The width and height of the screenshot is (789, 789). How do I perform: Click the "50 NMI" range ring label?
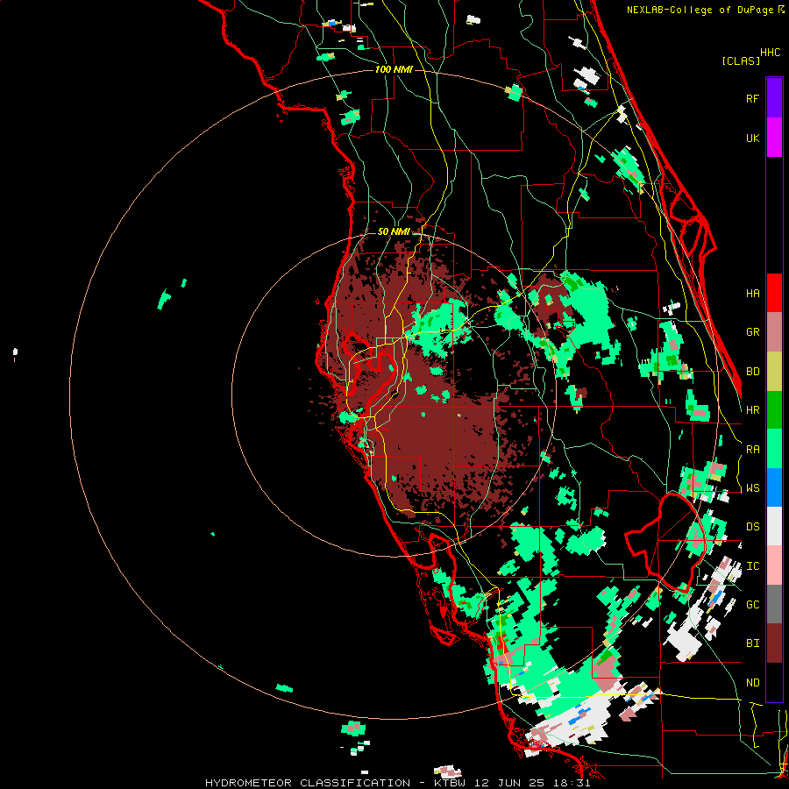point(394,231)
